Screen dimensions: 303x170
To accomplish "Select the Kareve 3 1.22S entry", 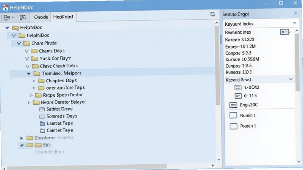I will 240,40.
